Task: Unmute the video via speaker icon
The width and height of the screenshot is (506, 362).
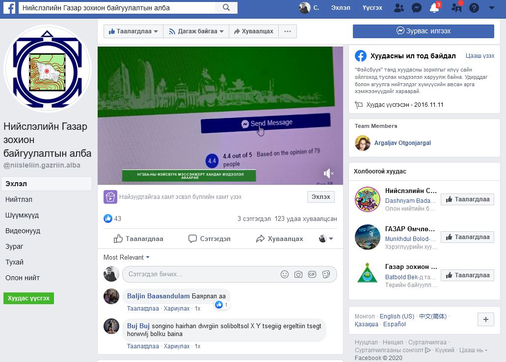Action: tap(328, 173)
